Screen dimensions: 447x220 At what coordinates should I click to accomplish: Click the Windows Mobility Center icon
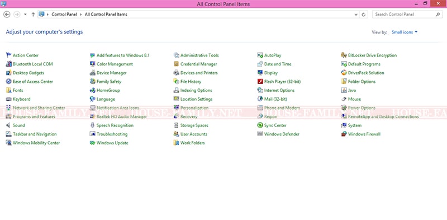[8, 143]
